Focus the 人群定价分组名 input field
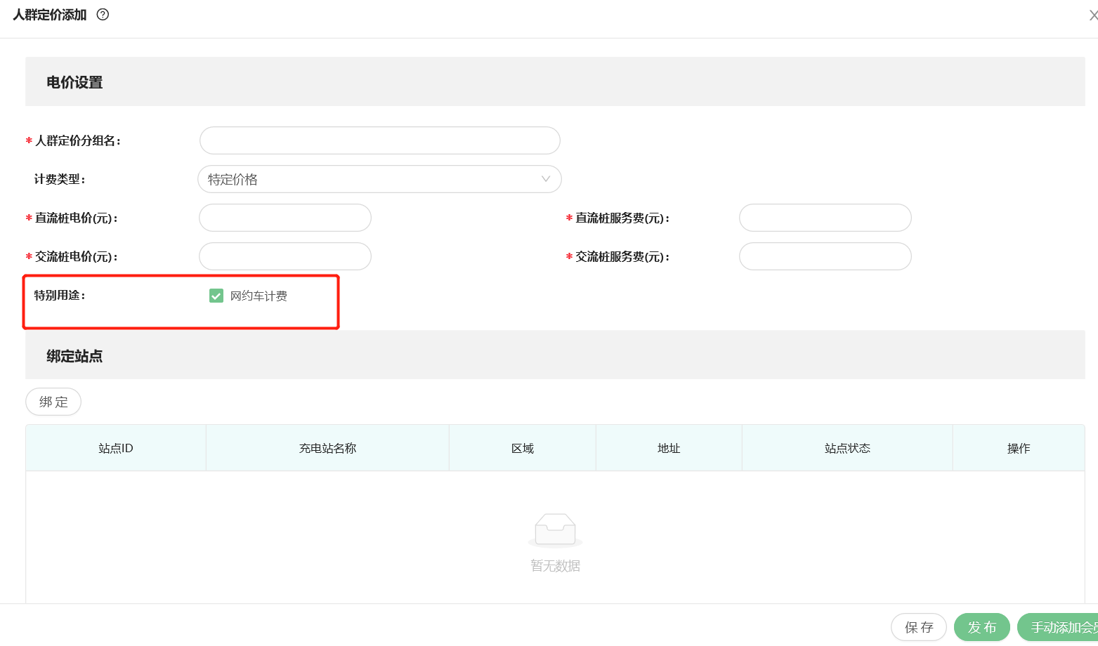 click(379, 140)
